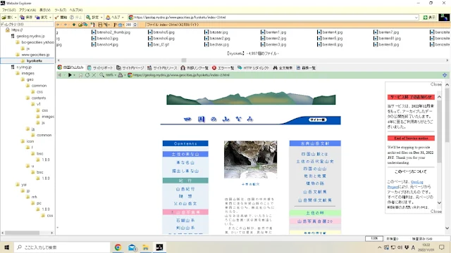This screenshot has width=451, height=253.
Task: Open the ツール menu
Action: tap(60, 10)
